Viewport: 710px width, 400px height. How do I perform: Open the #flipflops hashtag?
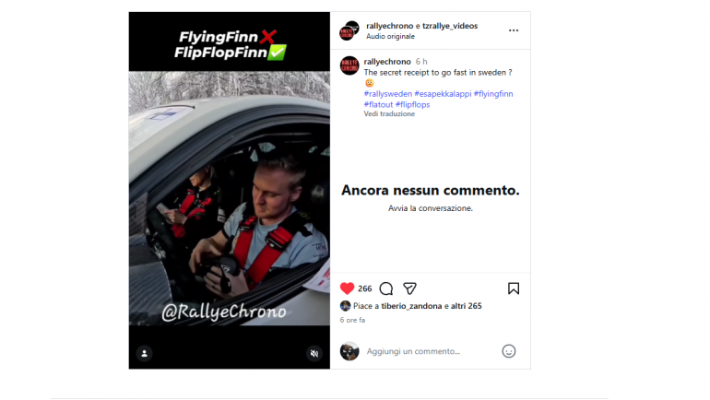[x=412, y=104]
